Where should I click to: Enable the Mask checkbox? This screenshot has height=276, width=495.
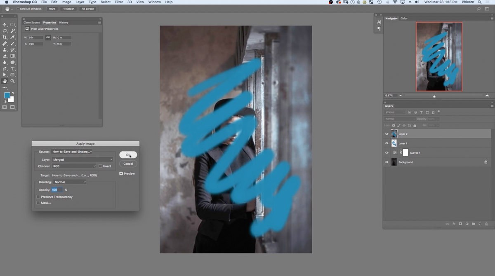(38, 203)
